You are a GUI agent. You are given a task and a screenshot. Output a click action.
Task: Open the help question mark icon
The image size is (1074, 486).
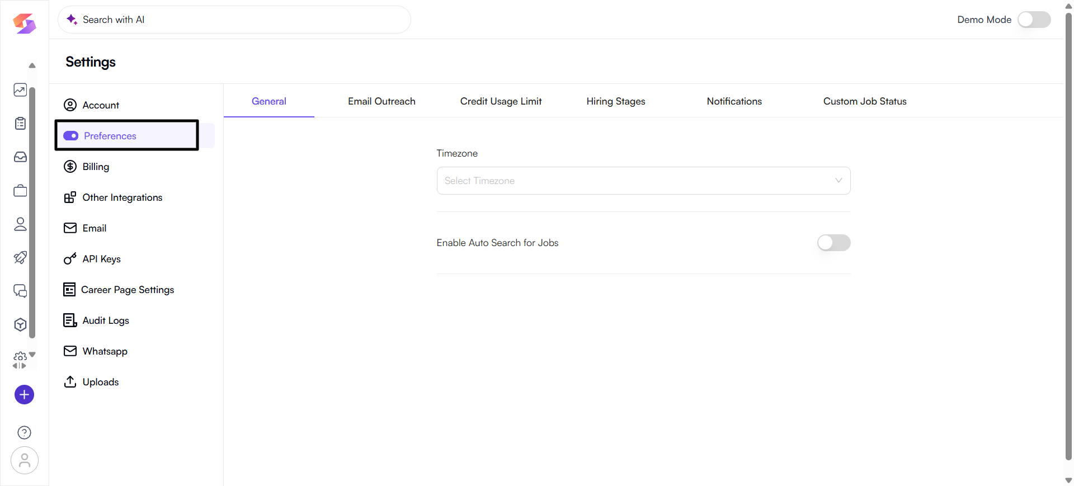[24, 432]
